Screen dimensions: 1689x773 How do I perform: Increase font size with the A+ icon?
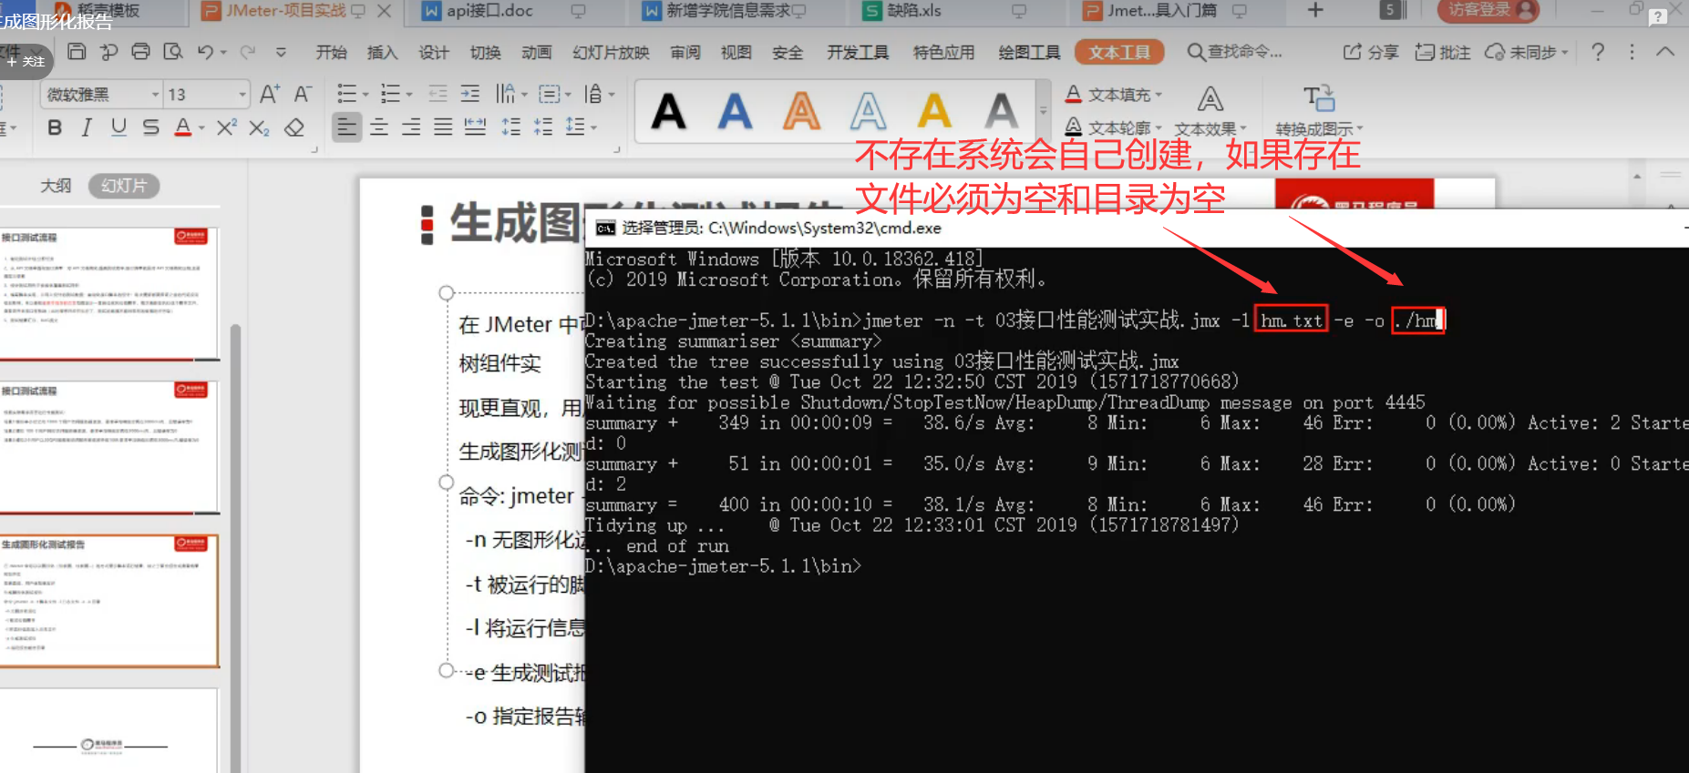click(x=270, y=94)
